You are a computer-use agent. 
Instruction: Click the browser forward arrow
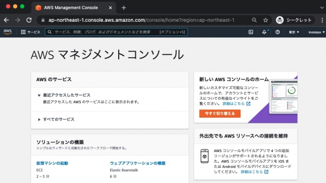coord(18,20)
